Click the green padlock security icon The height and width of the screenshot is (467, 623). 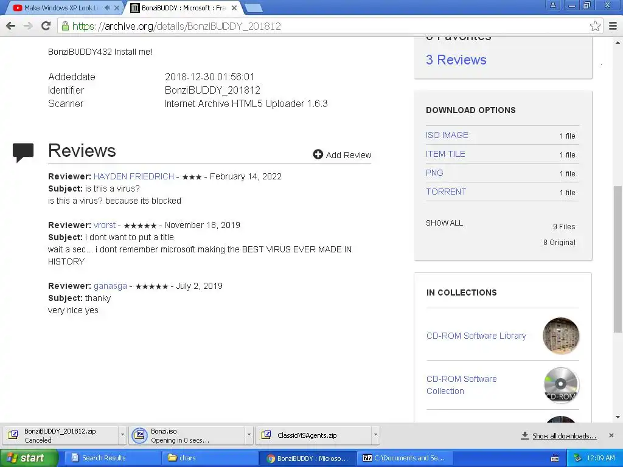click(x=65, y=26)
